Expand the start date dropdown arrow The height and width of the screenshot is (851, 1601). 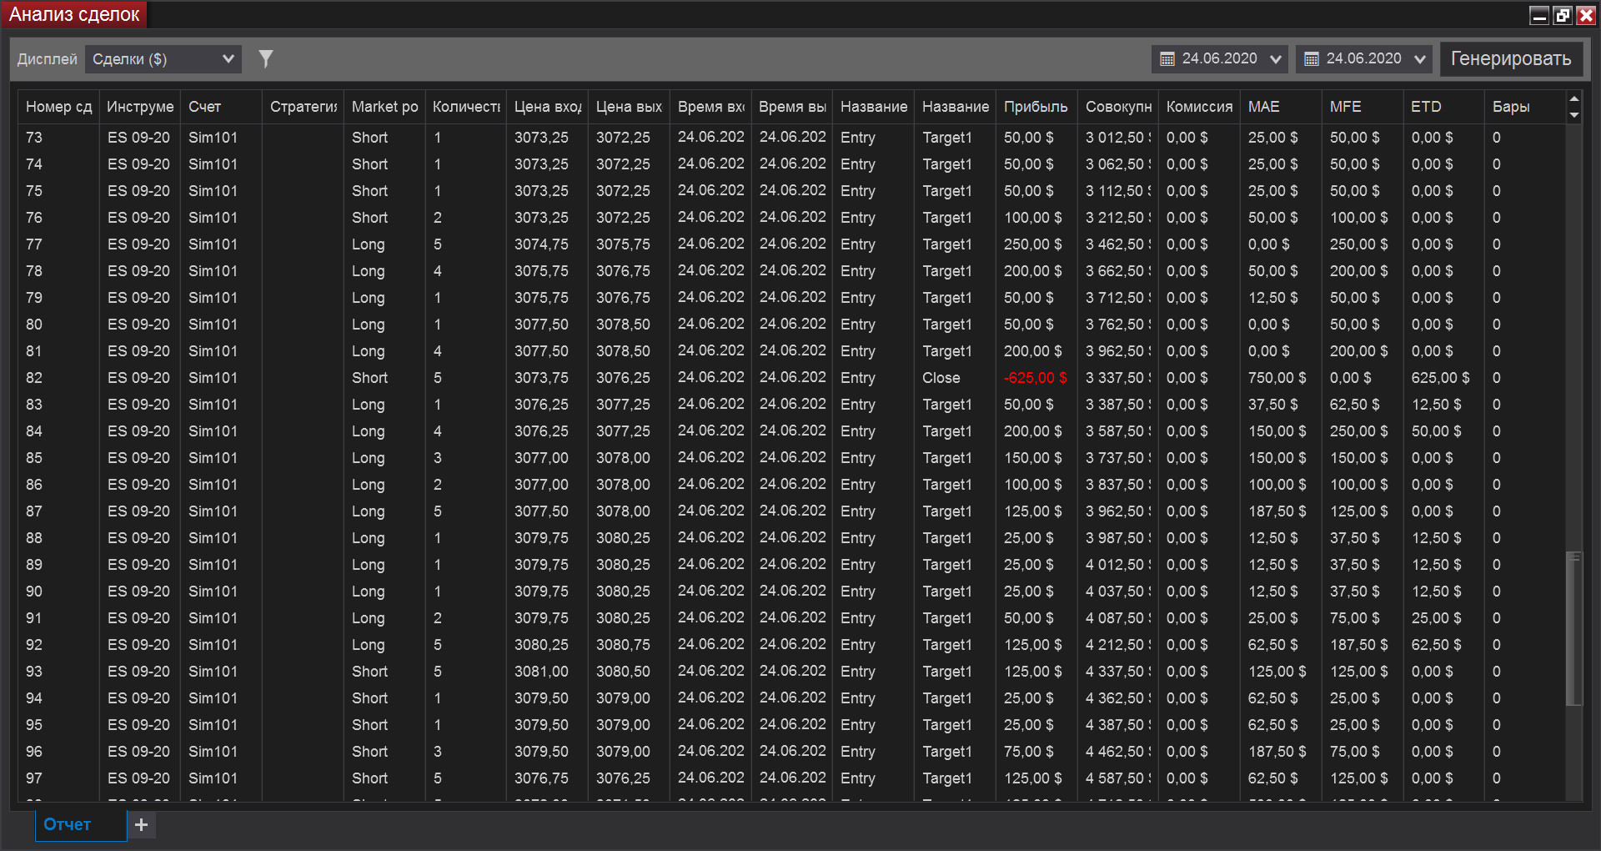1275,59
